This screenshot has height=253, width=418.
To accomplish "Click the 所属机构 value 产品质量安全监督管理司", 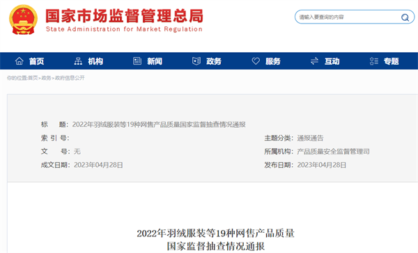I will (333, 152).
